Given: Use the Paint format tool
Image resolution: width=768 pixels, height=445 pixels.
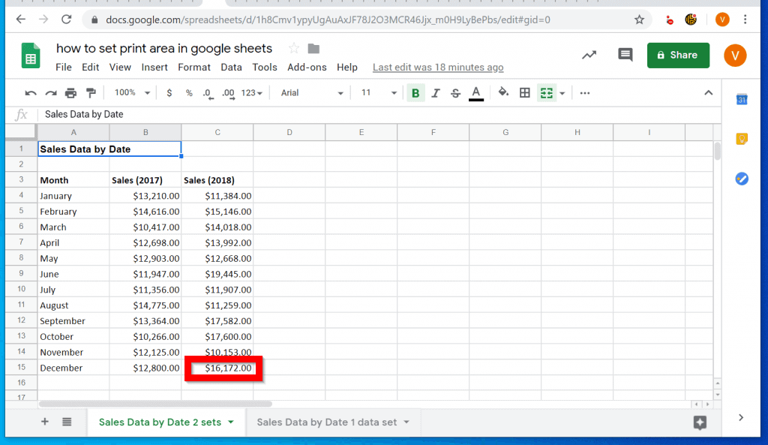Looking at the screenshot, I should click(91, 92).
